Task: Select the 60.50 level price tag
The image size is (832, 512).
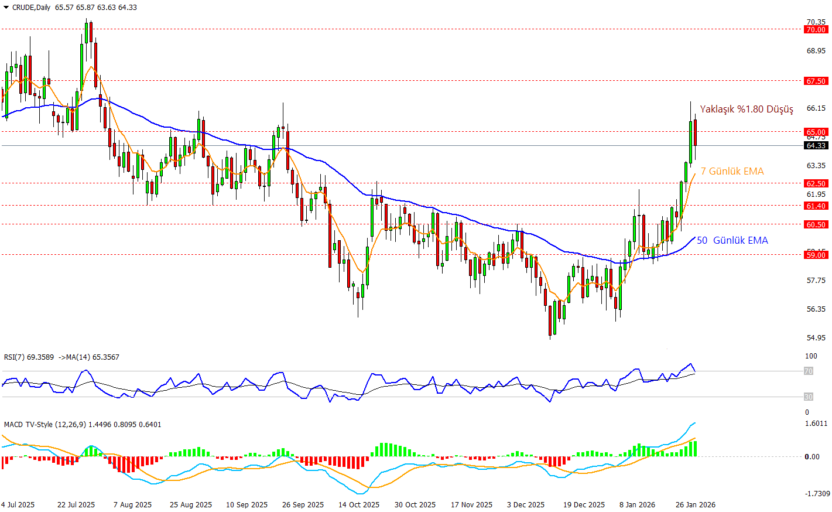Action: point(816,225)
